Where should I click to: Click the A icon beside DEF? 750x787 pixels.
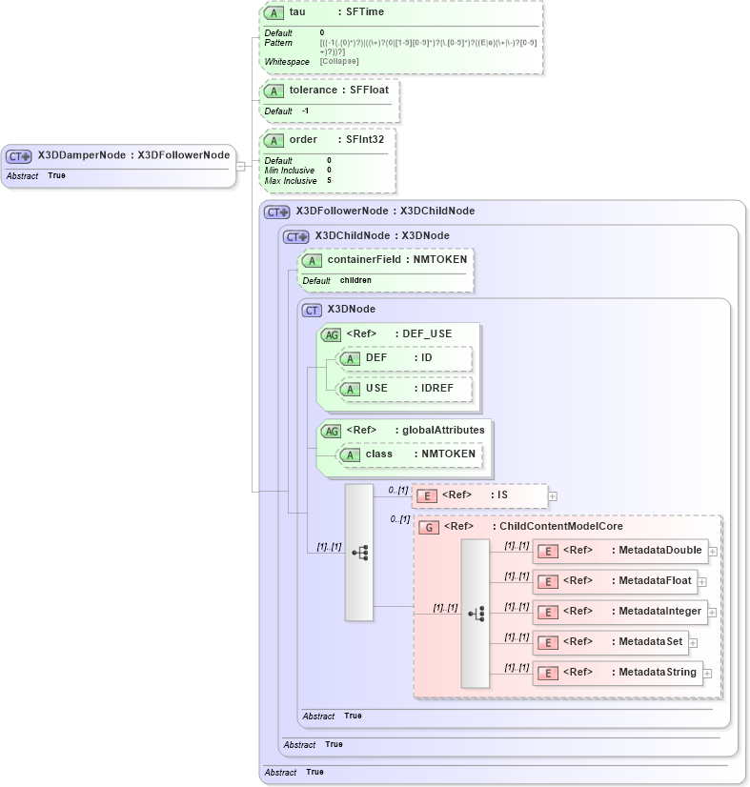(350, 359)
